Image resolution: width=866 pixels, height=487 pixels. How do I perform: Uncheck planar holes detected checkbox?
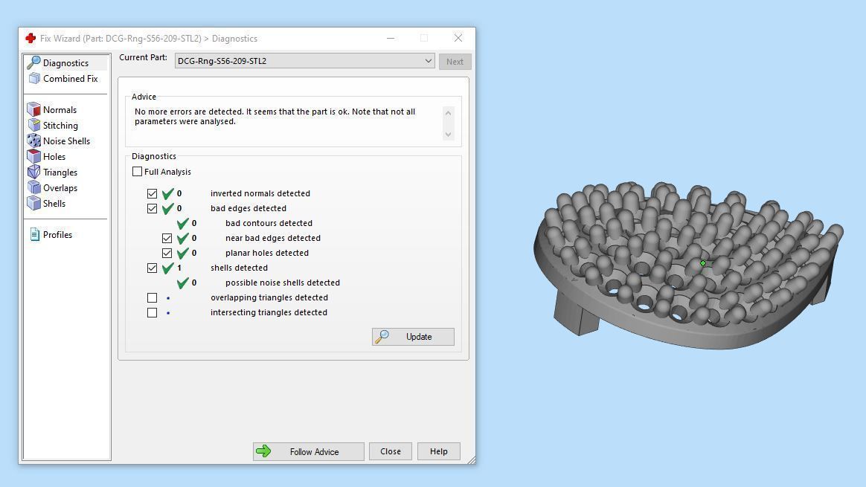pos(167,253)
